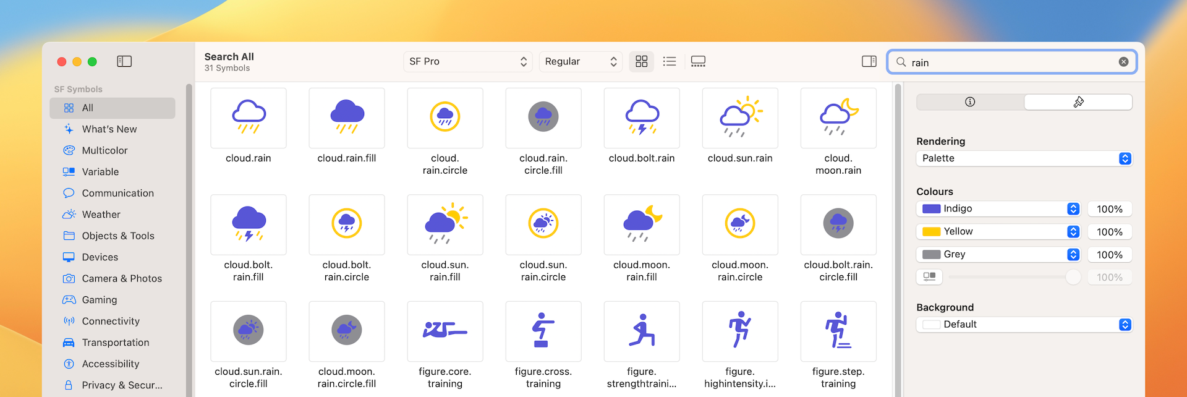Switch to gallery view
Image resolution: width=1187 pixels, height=397 pixels.
tap(698, 61)
